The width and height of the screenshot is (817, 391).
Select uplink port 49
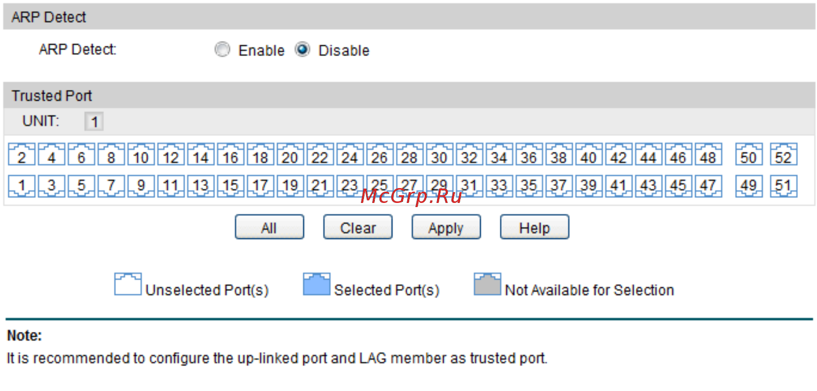[x=749, y=187]
